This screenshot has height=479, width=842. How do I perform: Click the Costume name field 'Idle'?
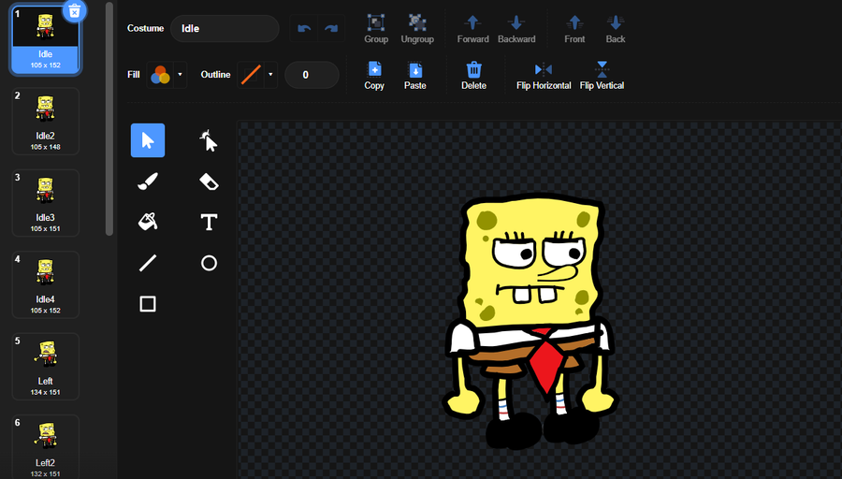225,28
